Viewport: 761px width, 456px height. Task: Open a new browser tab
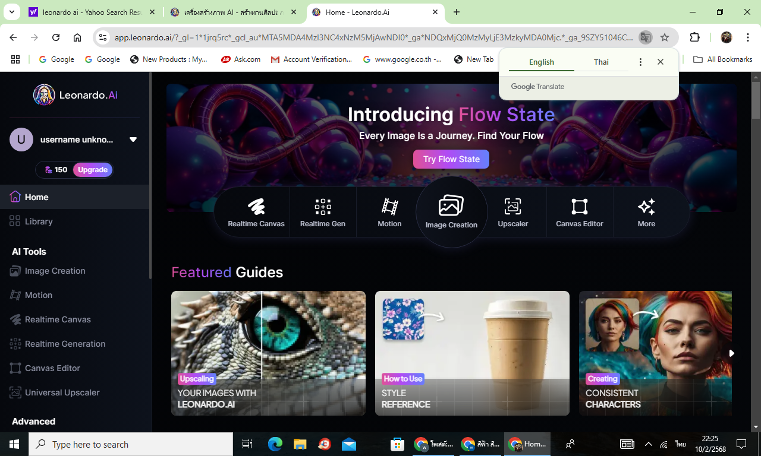pyautogui.click(x=457, y=12)
